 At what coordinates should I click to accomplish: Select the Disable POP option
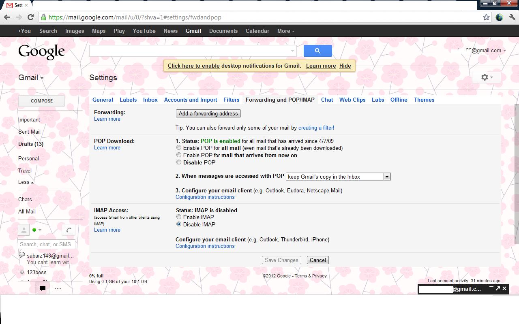(x=179, y=162)
